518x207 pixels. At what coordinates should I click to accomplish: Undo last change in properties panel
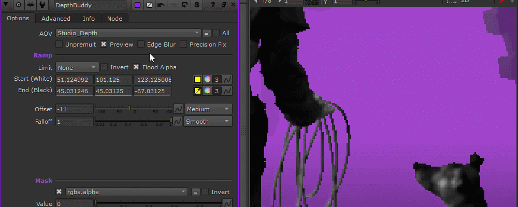coord(161,5)
